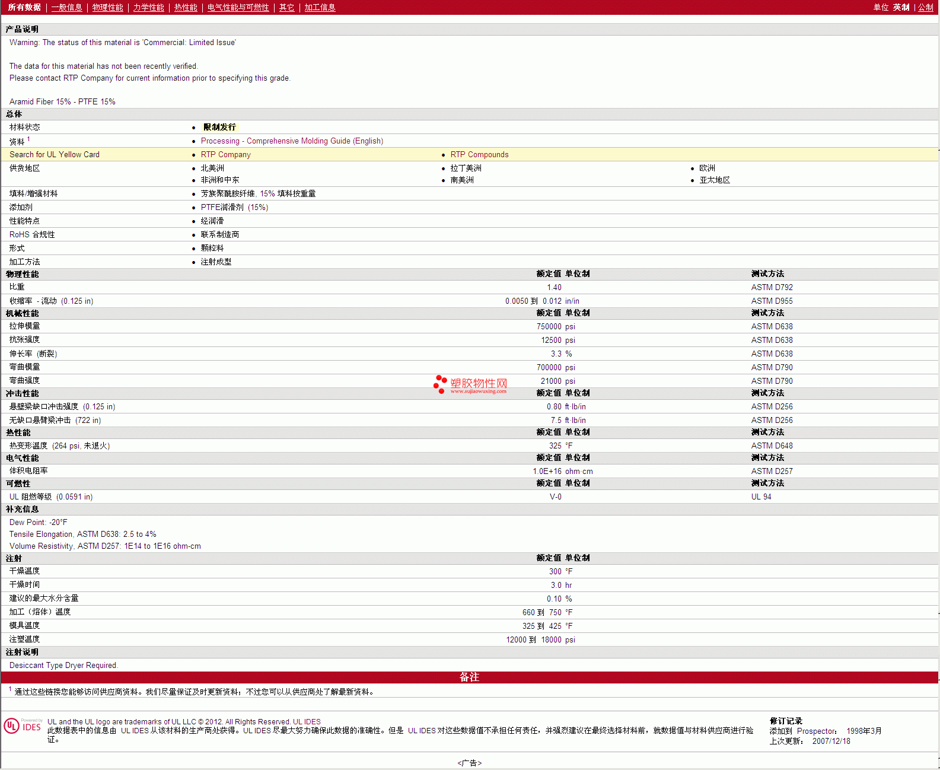Go to the 物理性能 tab
Image resolution: width=940 pixels, height=770 pixels.
click(x=107, y=8)
